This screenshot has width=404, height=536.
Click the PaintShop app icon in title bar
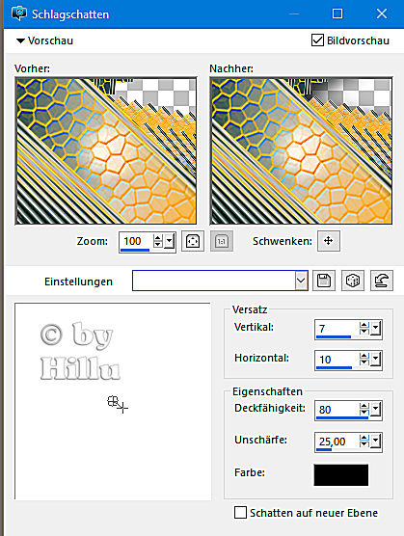click(x=19, y=13)
